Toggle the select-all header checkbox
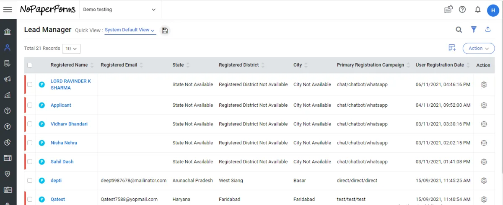Viewport: 503px width, 205px height. click(x=30, y=65)
